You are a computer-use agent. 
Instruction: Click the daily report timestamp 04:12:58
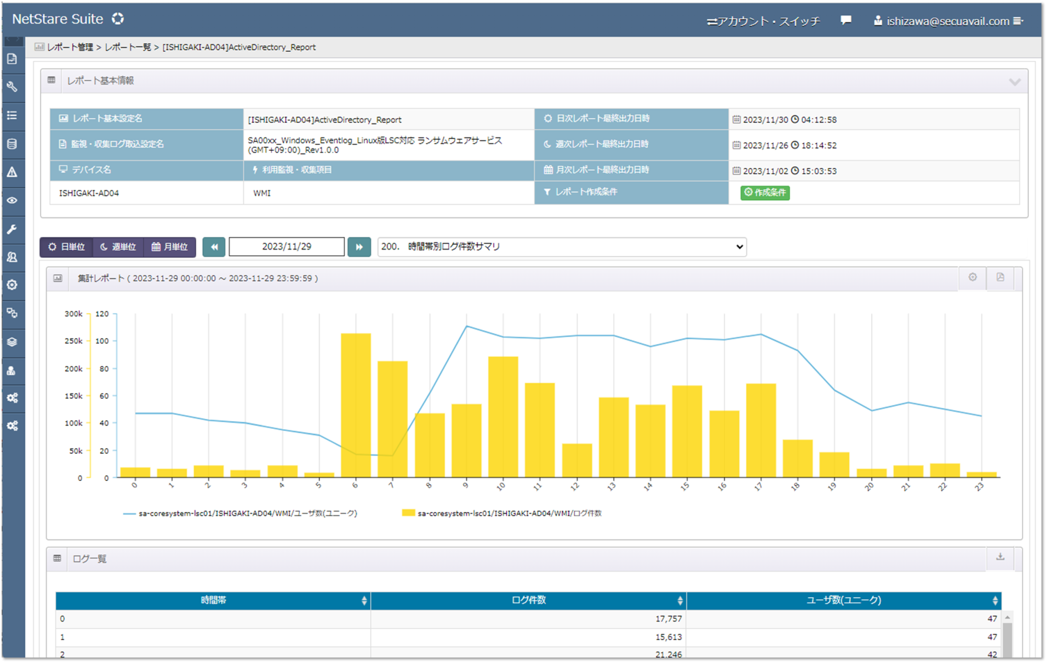click(x=818, y=120)
